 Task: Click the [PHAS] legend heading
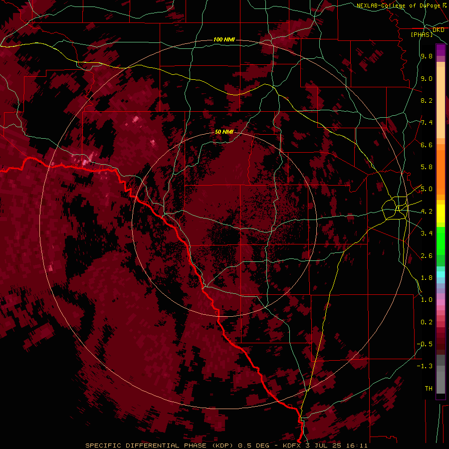[422, 34]
